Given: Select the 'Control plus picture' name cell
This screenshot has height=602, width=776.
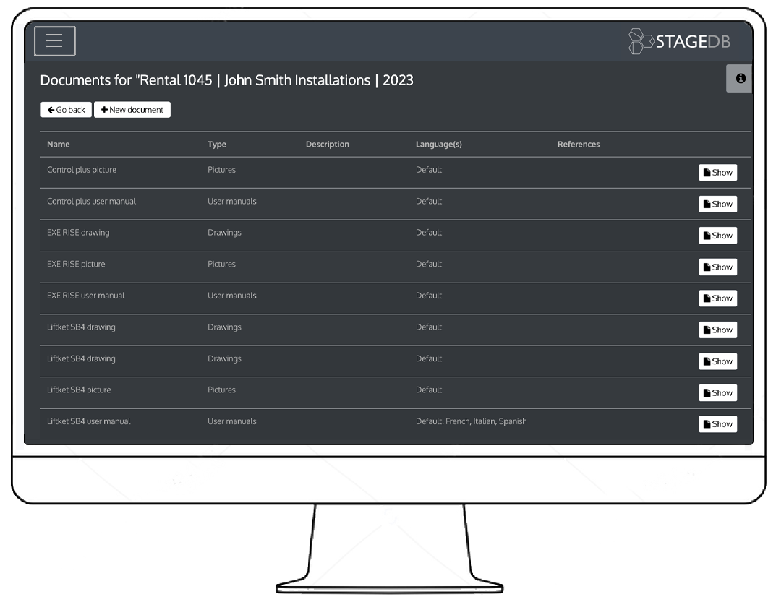Looking at the screenshot, I should point(82,170).
